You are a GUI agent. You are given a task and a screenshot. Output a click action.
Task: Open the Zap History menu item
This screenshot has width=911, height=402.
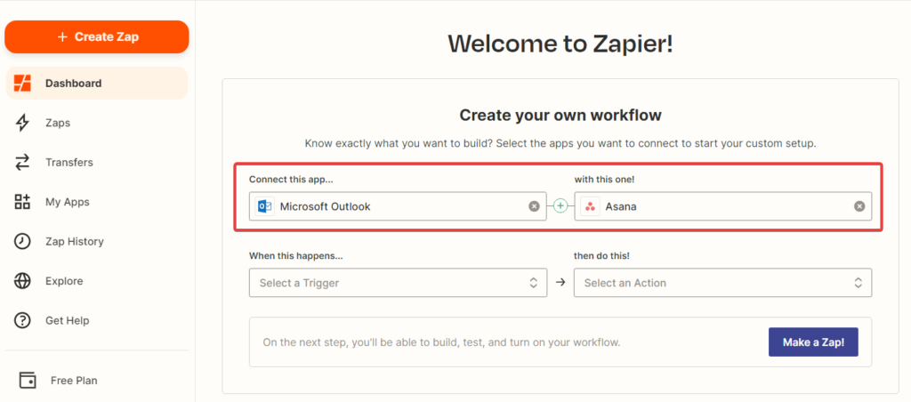pos(75,241)
